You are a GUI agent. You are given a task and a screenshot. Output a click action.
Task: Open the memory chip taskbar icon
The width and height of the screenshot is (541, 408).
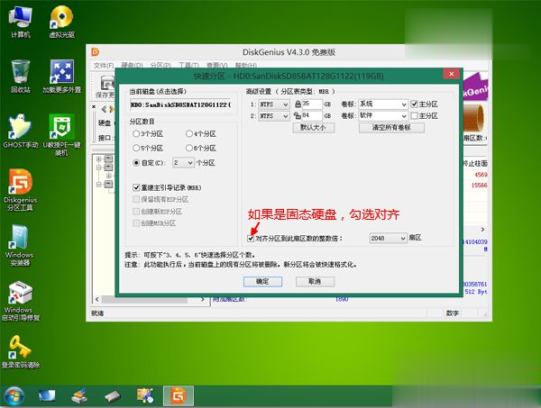point(113,396)
